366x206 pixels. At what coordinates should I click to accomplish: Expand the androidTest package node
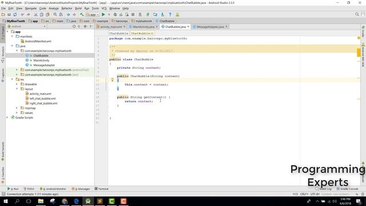[x=17, y=70]
